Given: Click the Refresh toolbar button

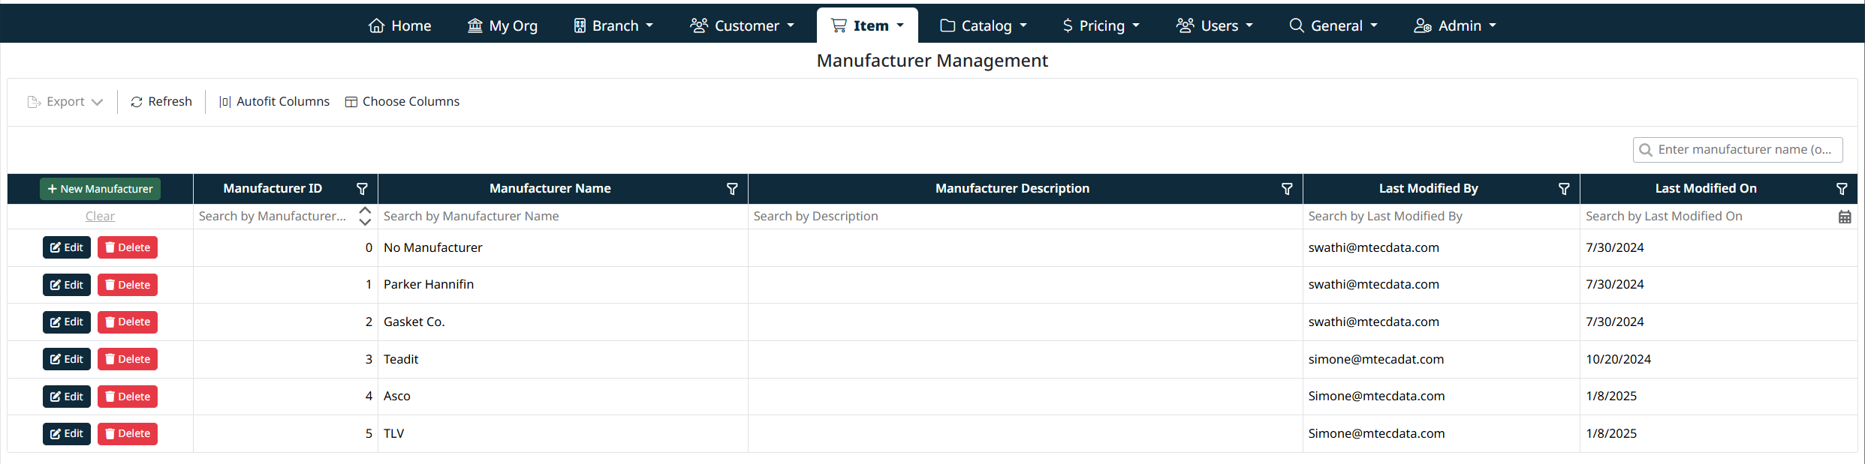Looking at the screenshot, I should [x=161, y=102].
